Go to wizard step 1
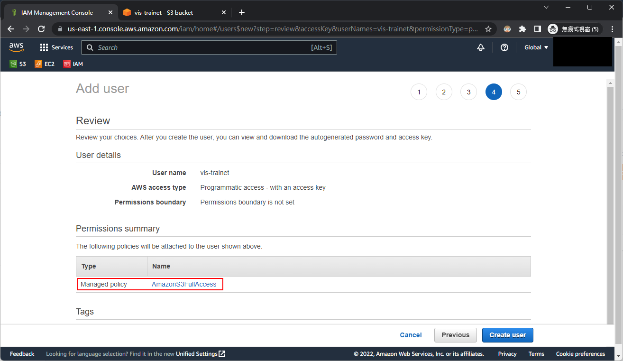Viewport: 623px width, 361px height. pyautogui.click(x=419, y=92)
